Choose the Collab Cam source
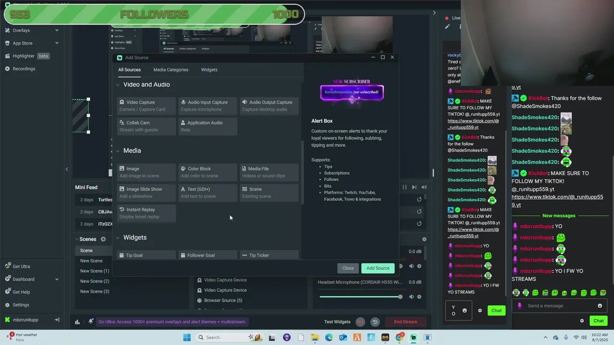 point(146,126)
